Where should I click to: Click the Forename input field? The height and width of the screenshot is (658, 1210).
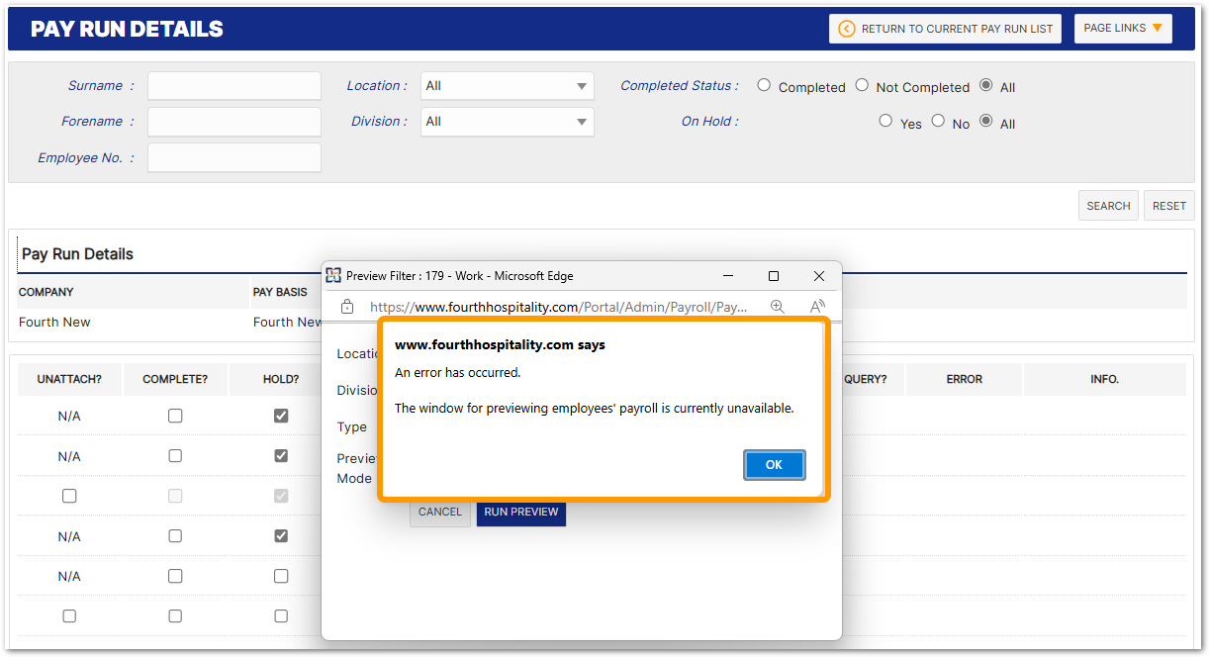tap(234, 122)
